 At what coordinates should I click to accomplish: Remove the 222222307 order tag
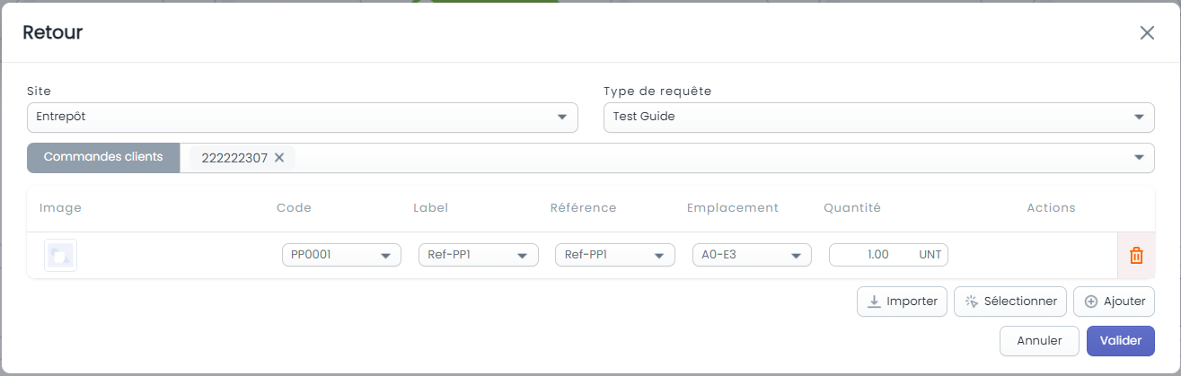click(279, 158)
